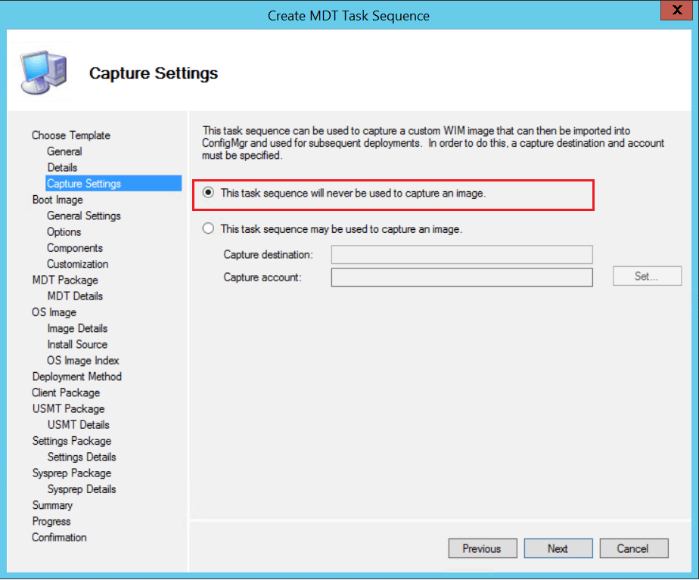Open the Deployment Method step
Image resolution: width=699 pixels, height=580 pixels.
point(76,377)
